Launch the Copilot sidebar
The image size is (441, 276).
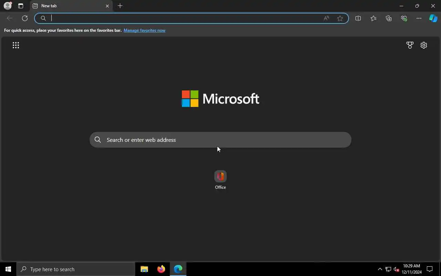tap(433, 18)
